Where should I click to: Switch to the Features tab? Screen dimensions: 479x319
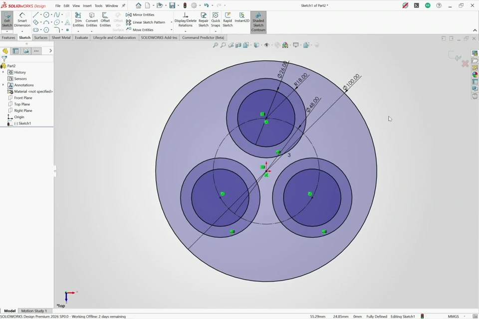pyautogui.click(x=8, y=37)
